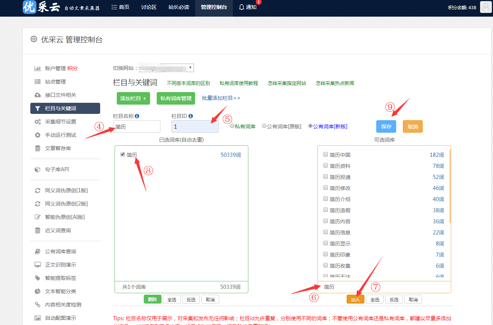Click the info icon beside 栏目名称
This screenshot has height=325, width=493.
137,116
